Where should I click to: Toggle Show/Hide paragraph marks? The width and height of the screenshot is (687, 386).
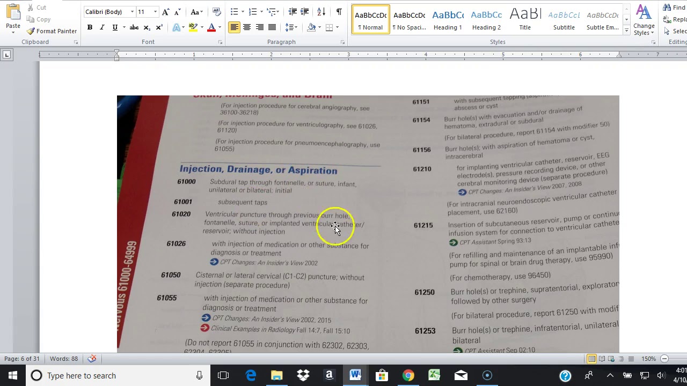tap(339, 12)
